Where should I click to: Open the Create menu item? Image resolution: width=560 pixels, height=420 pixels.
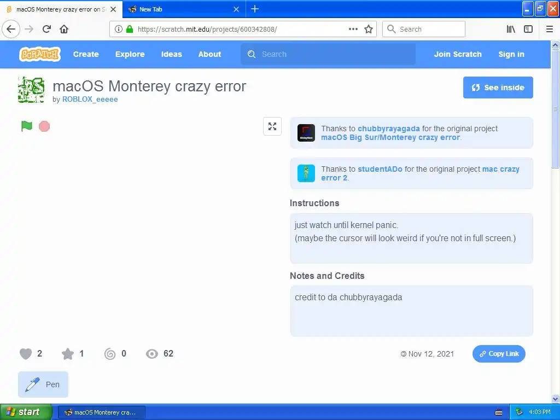[x=86, y=54]
